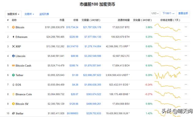Viewport: 196px width, 117px height.
Task: Click the XRP cross logo icon
Action: (13, 46)
